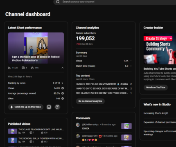Click views icon showing 16K in Published videos
Viewport: 176px width, 147px height.
coord(20,133)
